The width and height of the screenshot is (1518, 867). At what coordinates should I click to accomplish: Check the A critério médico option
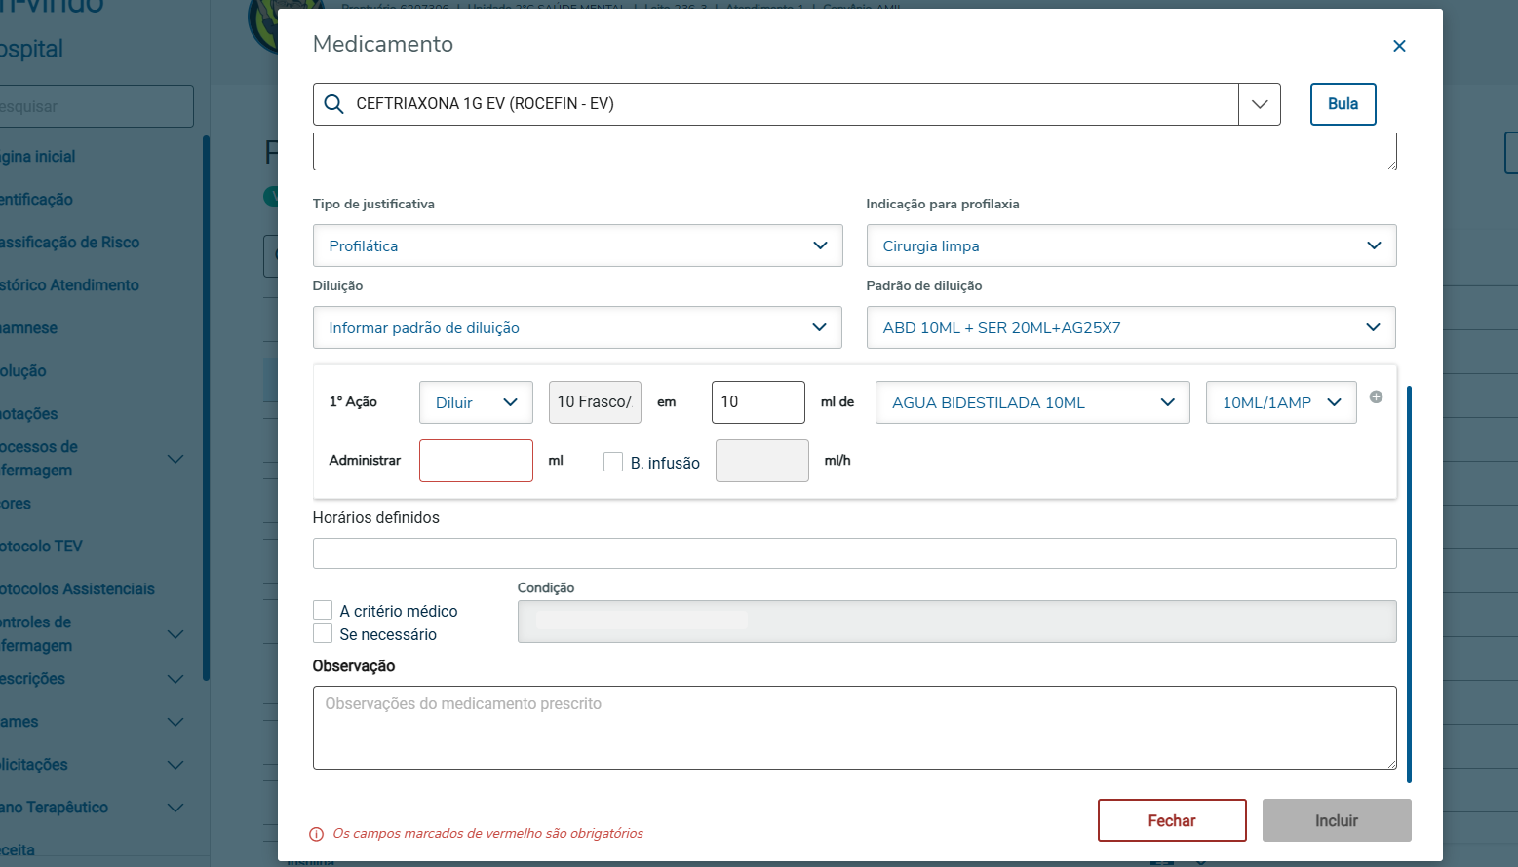coord(323,611)
